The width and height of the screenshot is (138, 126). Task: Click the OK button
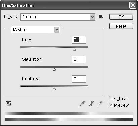(121, 17)
